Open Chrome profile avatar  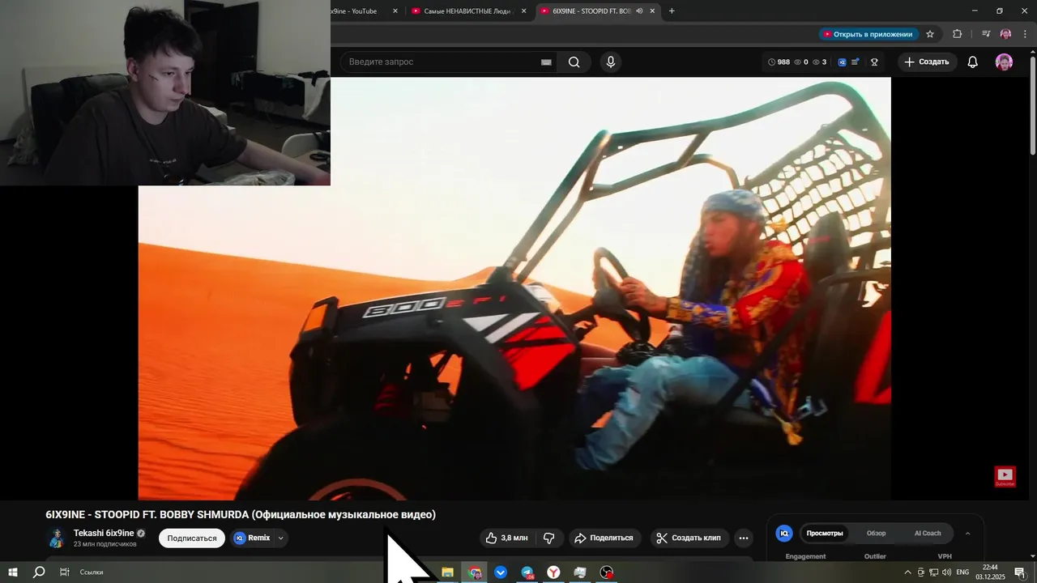point(1005,34)
